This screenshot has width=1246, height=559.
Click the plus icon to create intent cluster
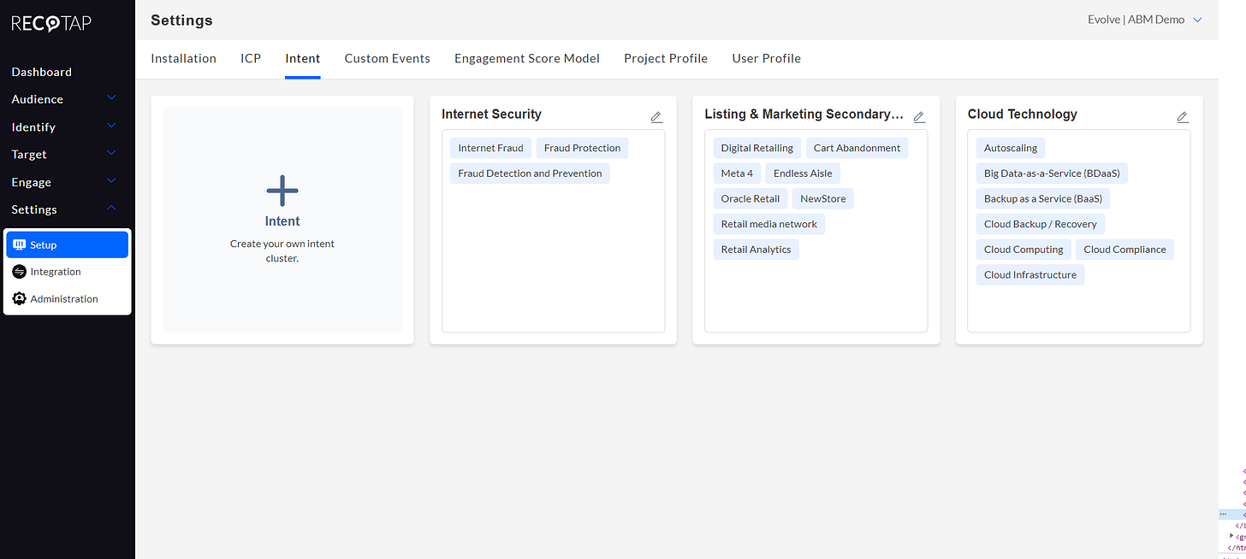tap(282, 191)
